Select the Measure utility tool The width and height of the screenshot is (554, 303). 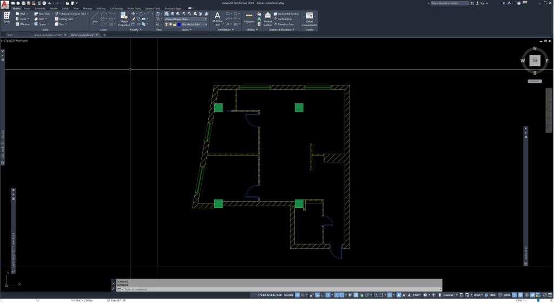tap(249, 18)
